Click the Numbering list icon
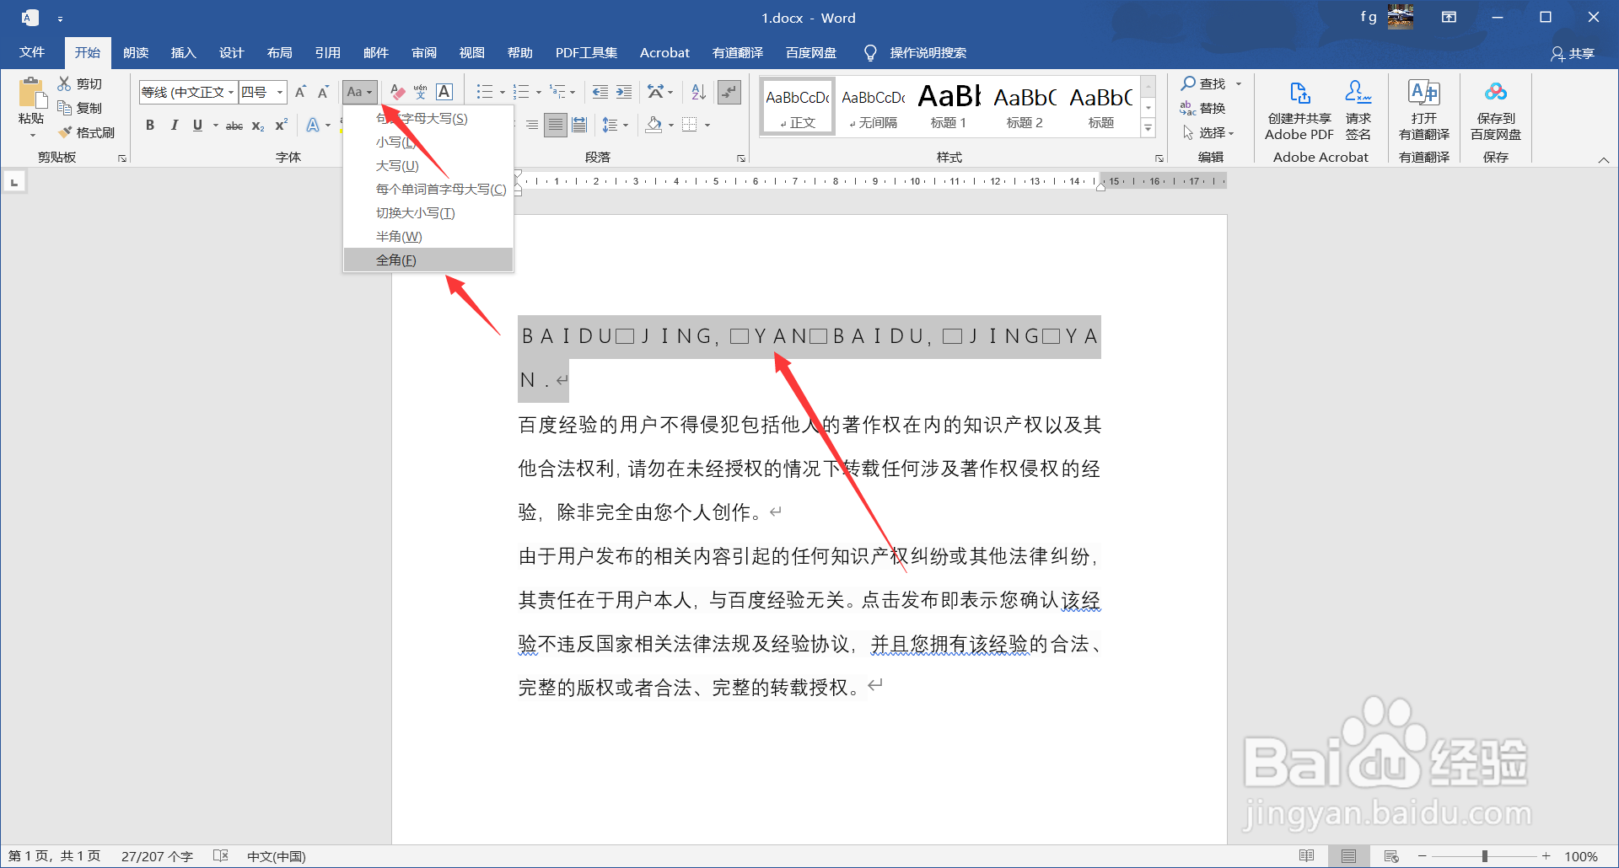 (x=521, y=92)
